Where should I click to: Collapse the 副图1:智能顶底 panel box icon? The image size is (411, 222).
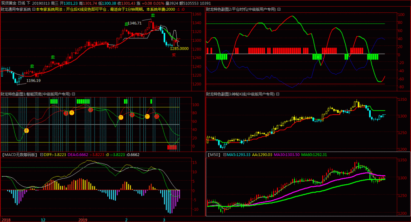[74, 94]
